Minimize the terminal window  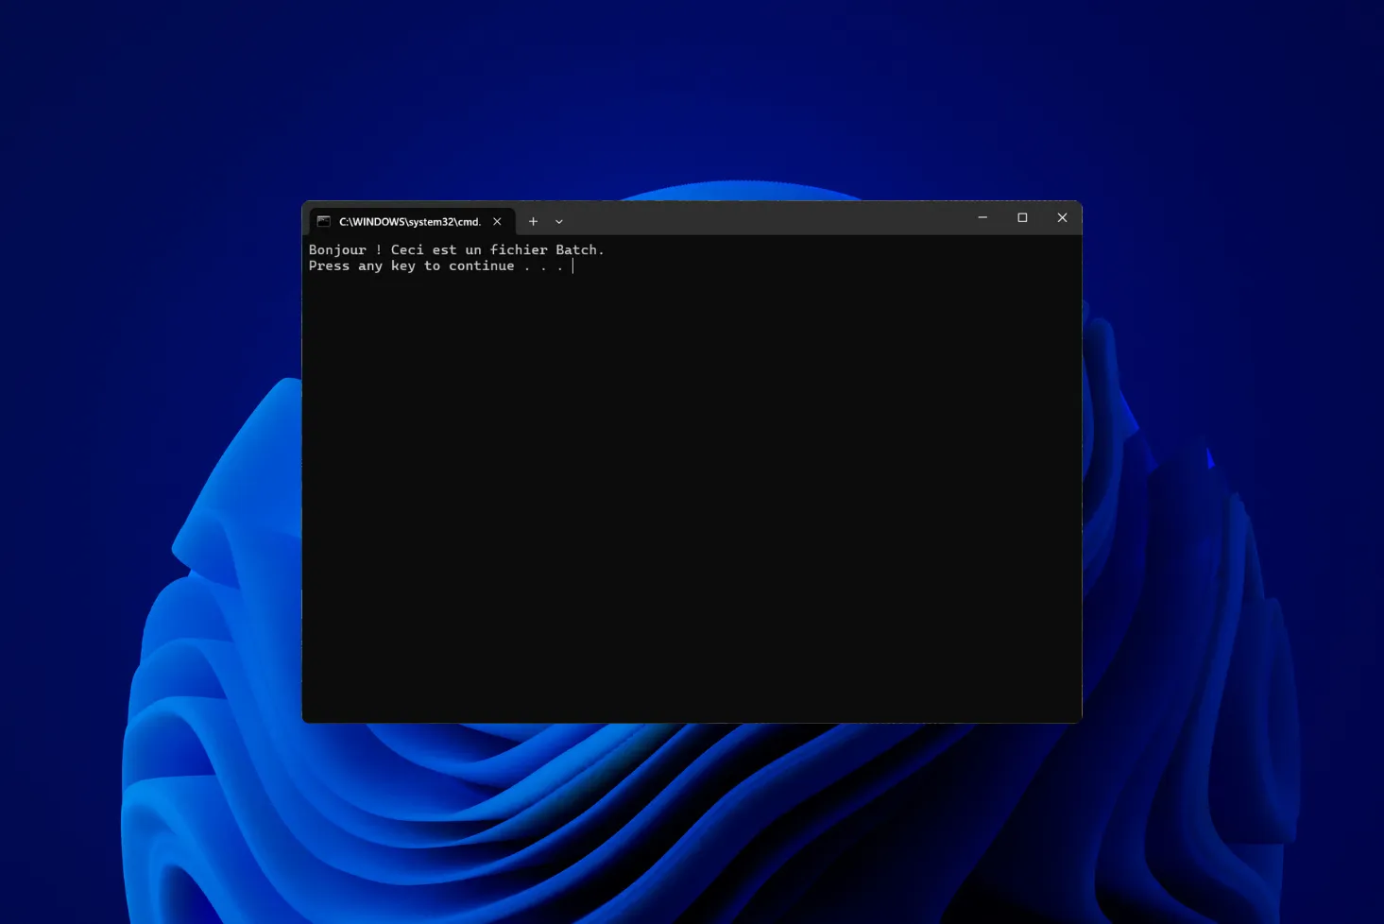click(982, 217)
